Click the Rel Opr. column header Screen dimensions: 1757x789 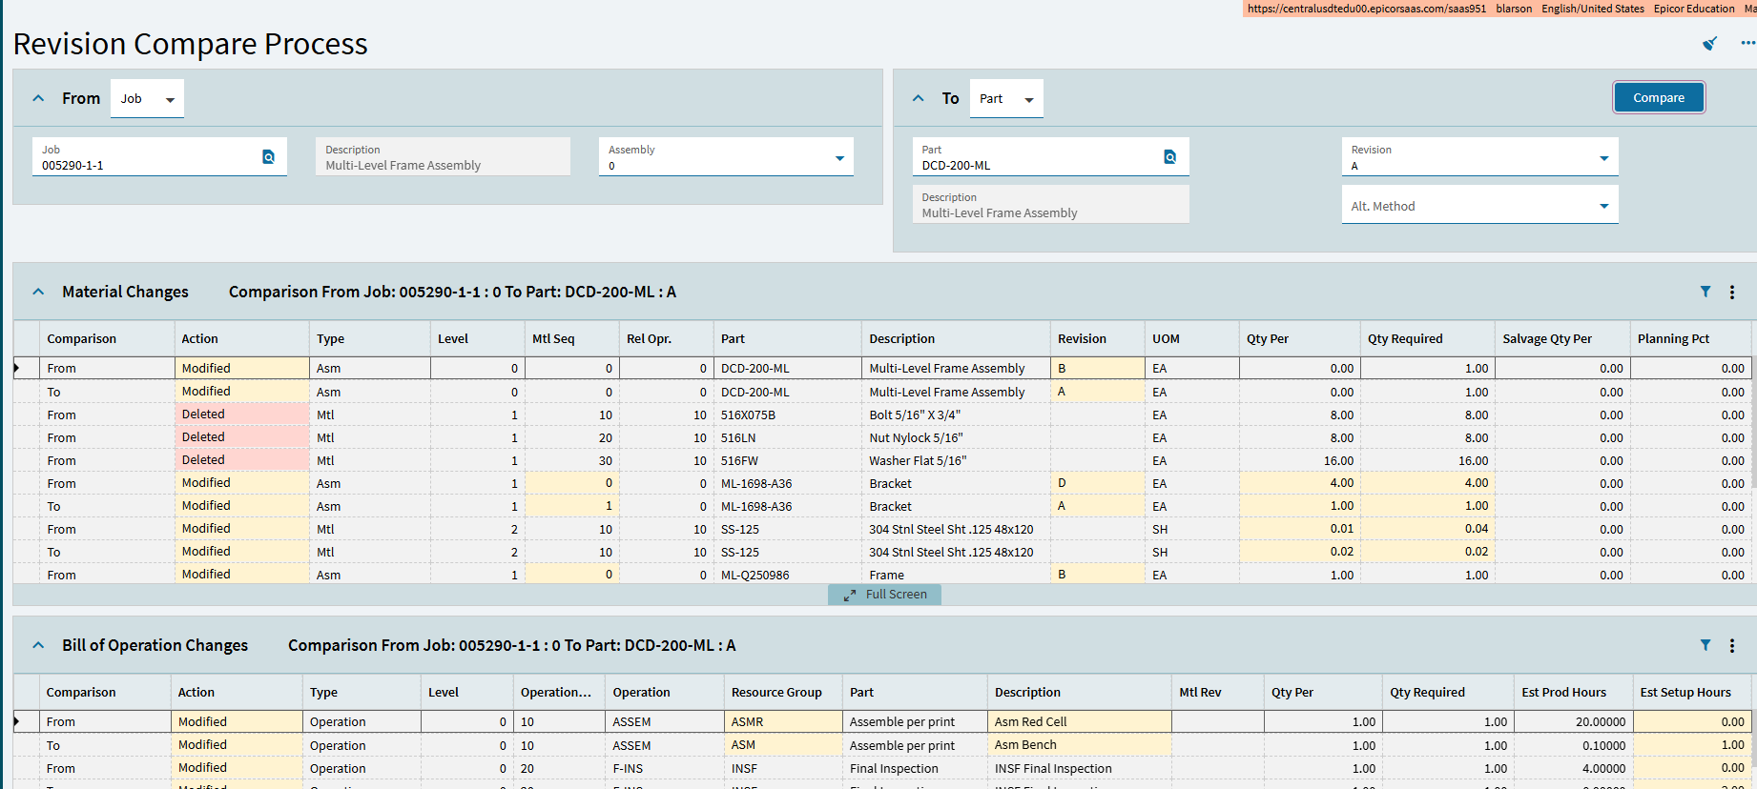click(667, 338)
